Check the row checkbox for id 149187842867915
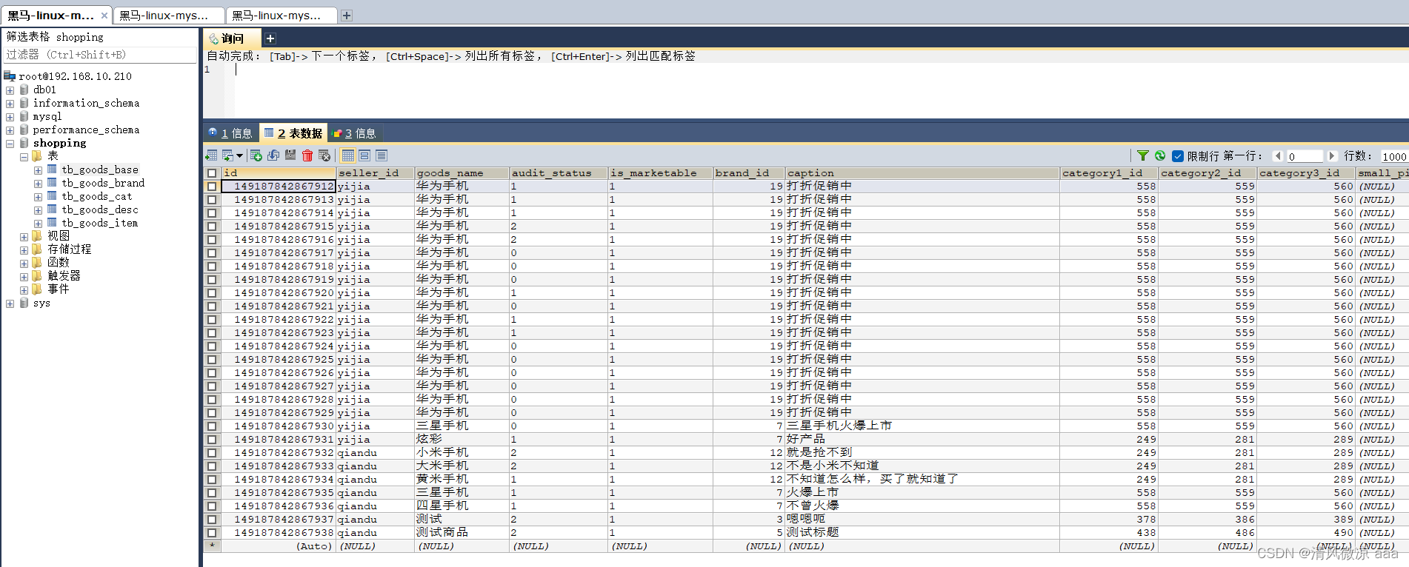Viewport: 1409px width, 567px height. [212, 227]
